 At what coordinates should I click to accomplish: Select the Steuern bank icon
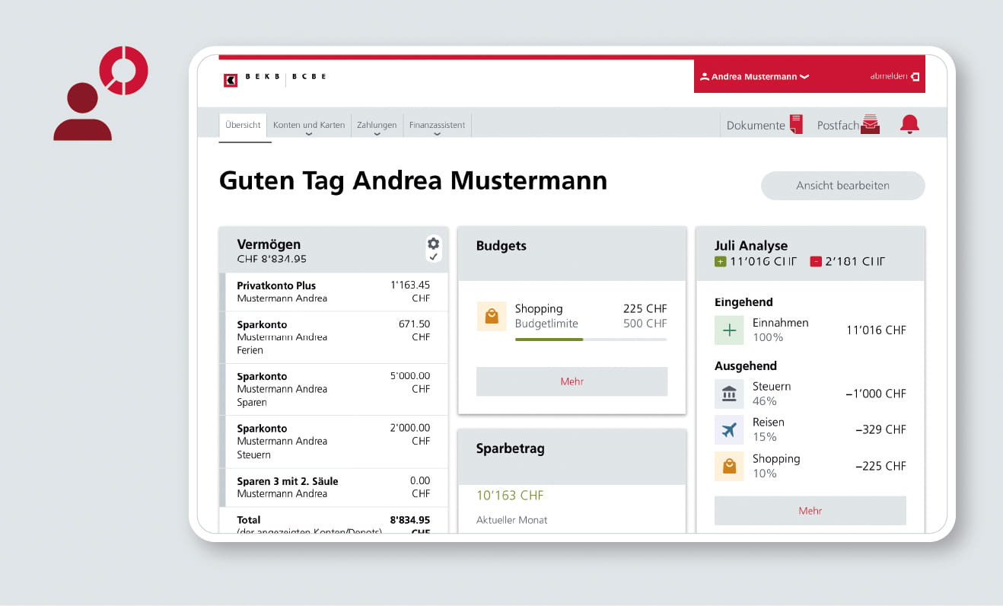(x=729, y=394)
